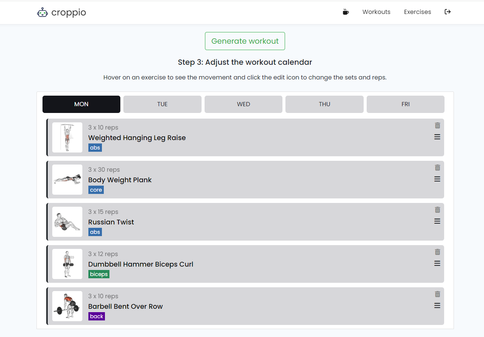Click the croppio robot logo icon
484x337 pixels.
(42, 12)
